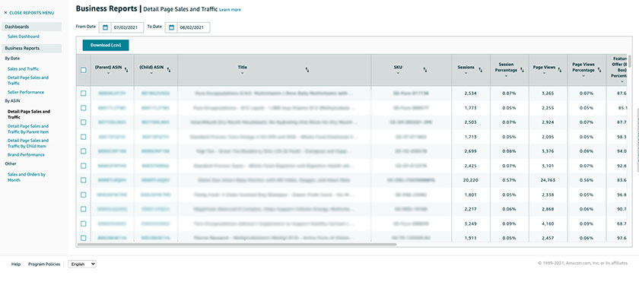Select Detail Page Sales and Traffic By Parent Item
Screen dimensions: 639x282
pyautogui.click(x=27, y=129)
